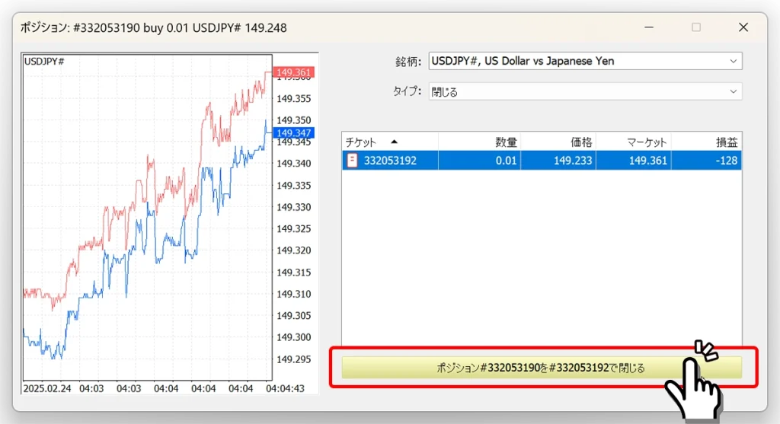The image size is (780, 424).
Task: Click the disabled maximize window button
Action: coord(696,27)
